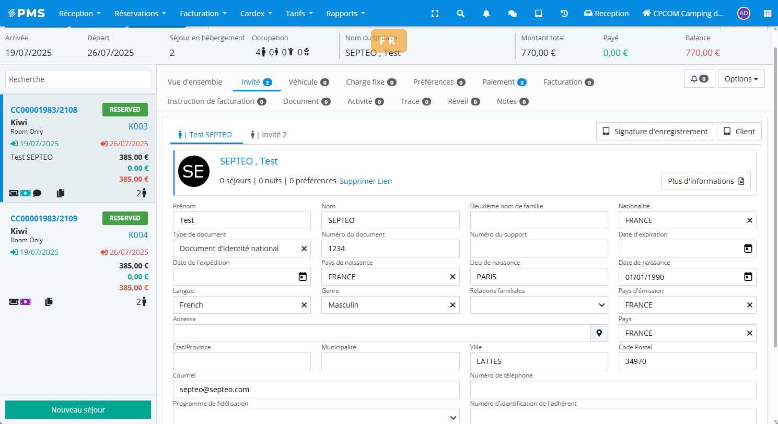
Task: Select the Invité 2 guest tab
Action: [x=269, y=135]
